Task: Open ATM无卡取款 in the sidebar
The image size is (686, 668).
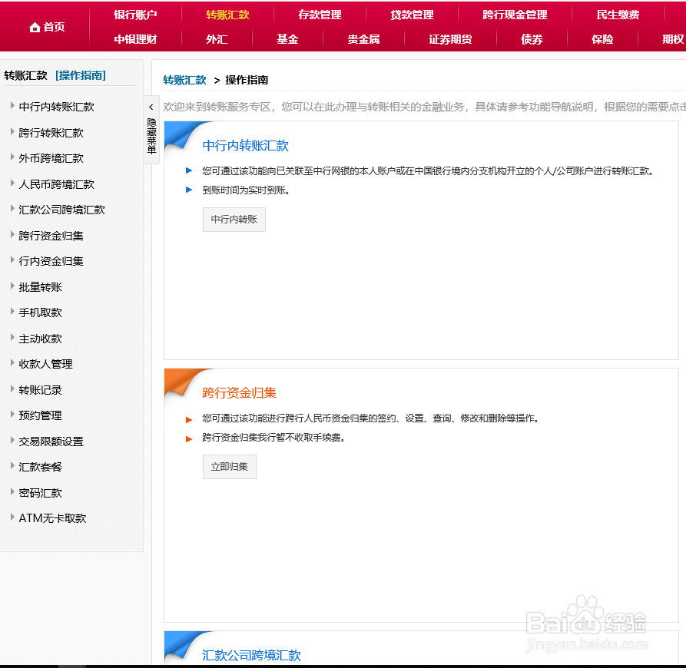Action: [x=52, y=518]
